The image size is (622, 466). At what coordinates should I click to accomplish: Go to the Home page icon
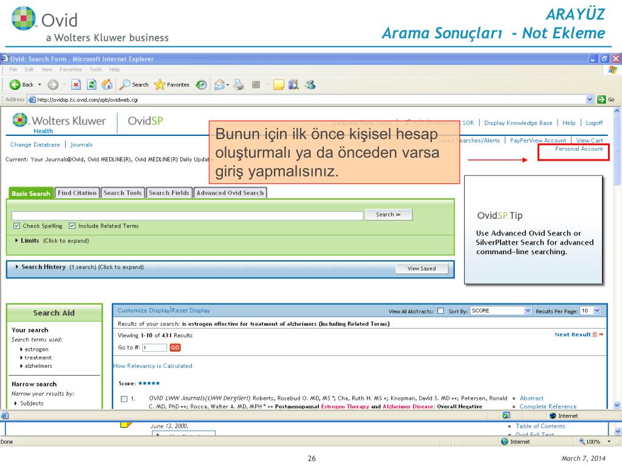(x=107, y=84)
